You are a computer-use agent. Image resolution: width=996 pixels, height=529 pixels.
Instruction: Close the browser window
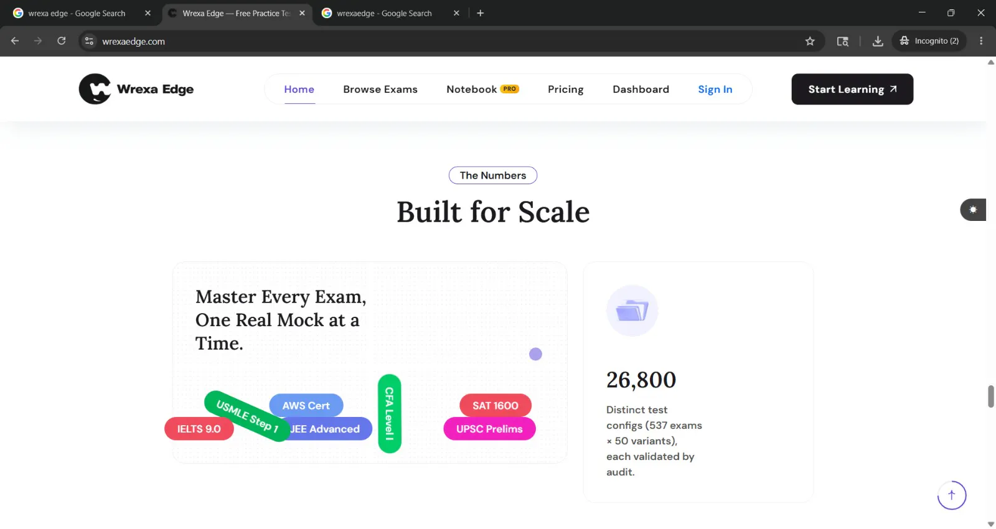[x=980, y=12]
